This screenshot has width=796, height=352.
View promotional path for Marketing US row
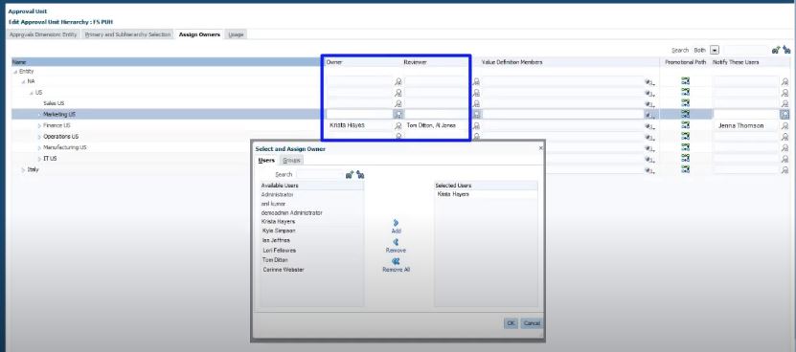(685, 114)
